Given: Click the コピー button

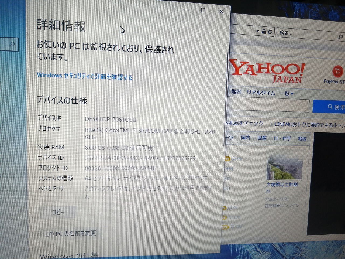Looking at the screenshot, I should (58, 212).
